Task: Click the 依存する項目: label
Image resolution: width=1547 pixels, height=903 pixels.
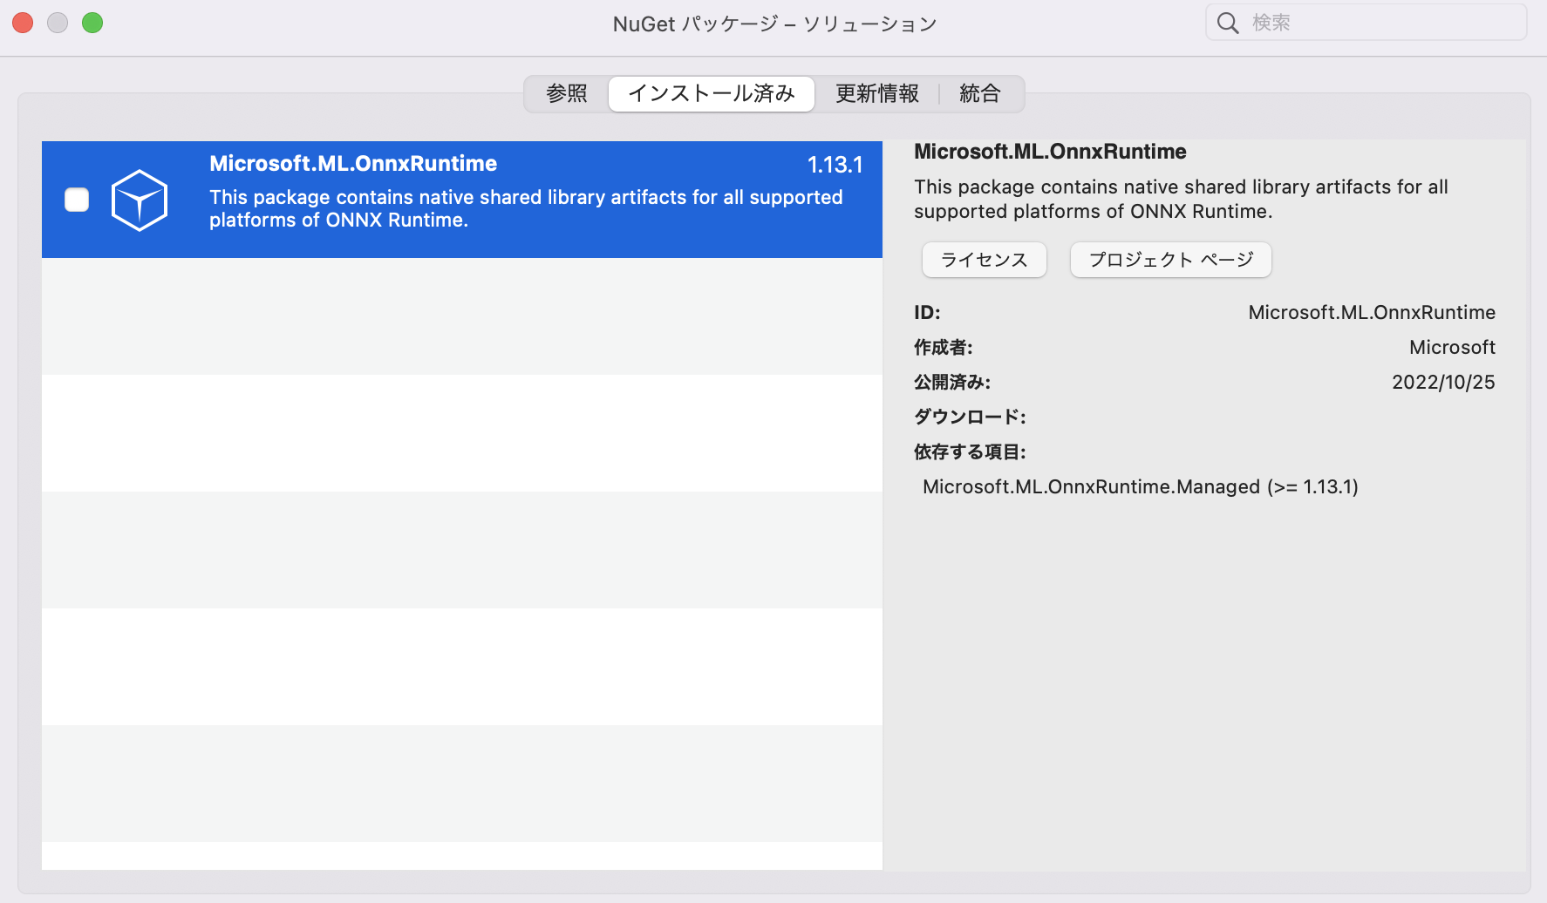Action: 970,451
